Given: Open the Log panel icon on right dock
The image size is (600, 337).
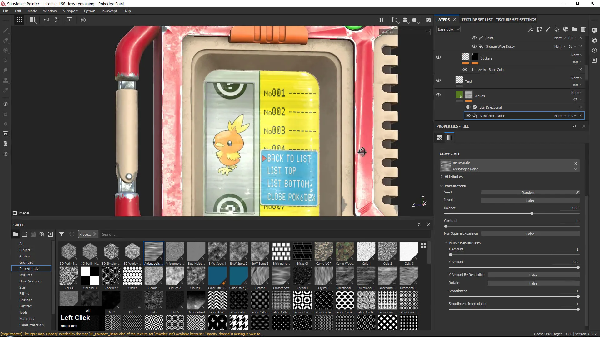Looking at the screenshot, I should click(594, 60).
